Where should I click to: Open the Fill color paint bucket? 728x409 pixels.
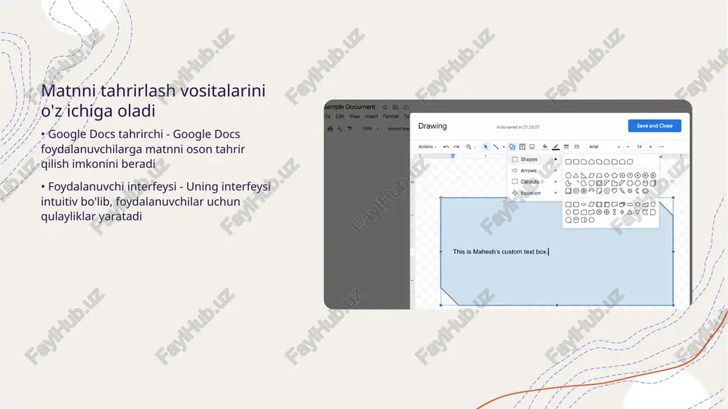[545, 147]
